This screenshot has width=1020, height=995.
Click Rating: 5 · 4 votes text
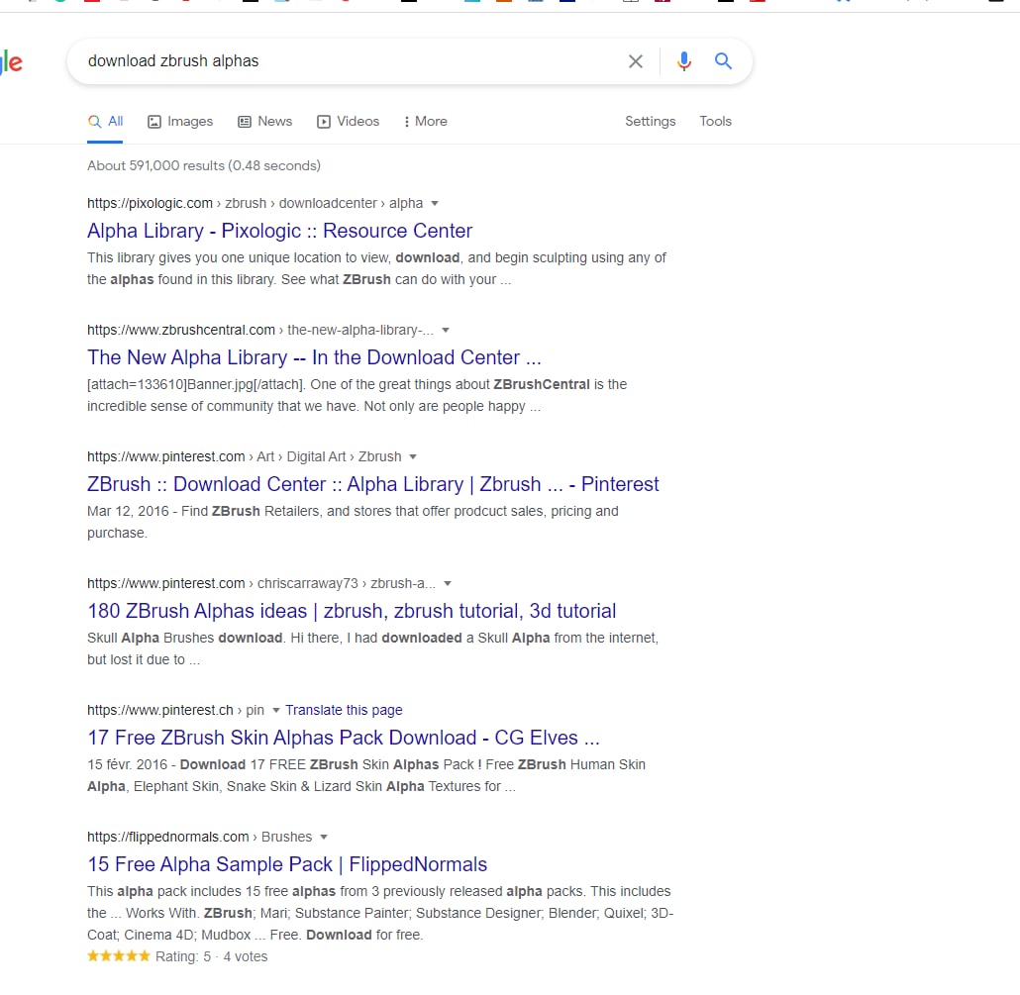click(x=211, y=957)
